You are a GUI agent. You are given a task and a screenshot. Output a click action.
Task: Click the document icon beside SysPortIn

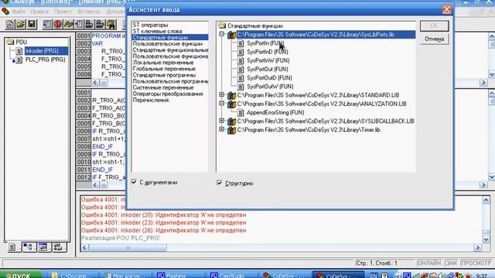pyautogui.click(x=241, y=43)
